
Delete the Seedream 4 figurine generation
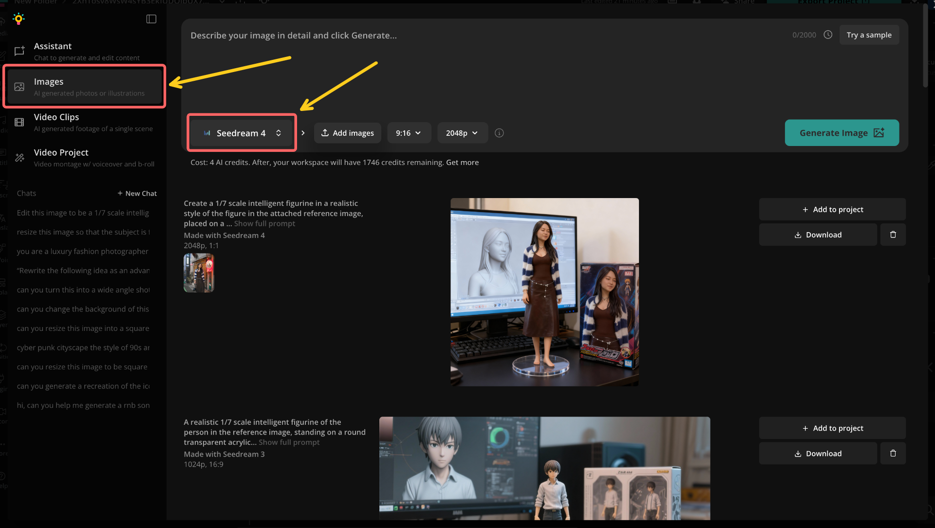893,234
